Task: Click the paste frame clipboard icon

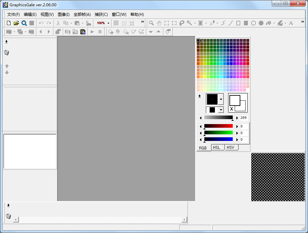Action: pos(83,32)
